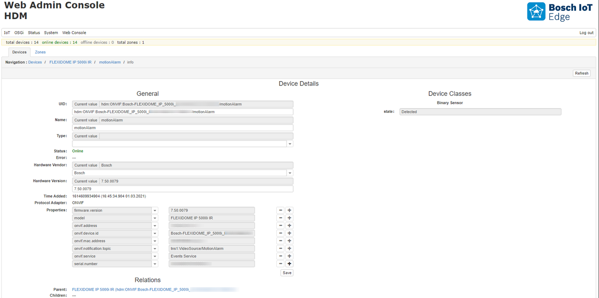Open the Web Console menu
The height and width of the screenshot is (298, 599).
(74, 33)
